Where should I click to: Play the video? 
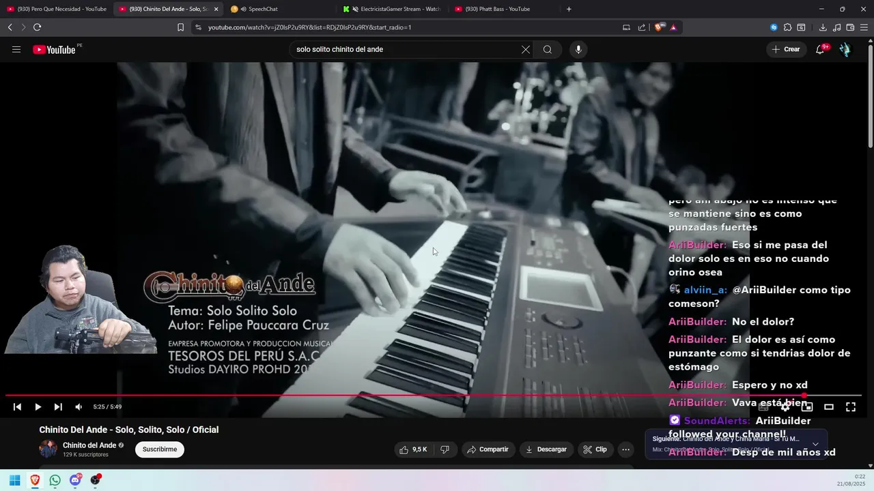38,407
